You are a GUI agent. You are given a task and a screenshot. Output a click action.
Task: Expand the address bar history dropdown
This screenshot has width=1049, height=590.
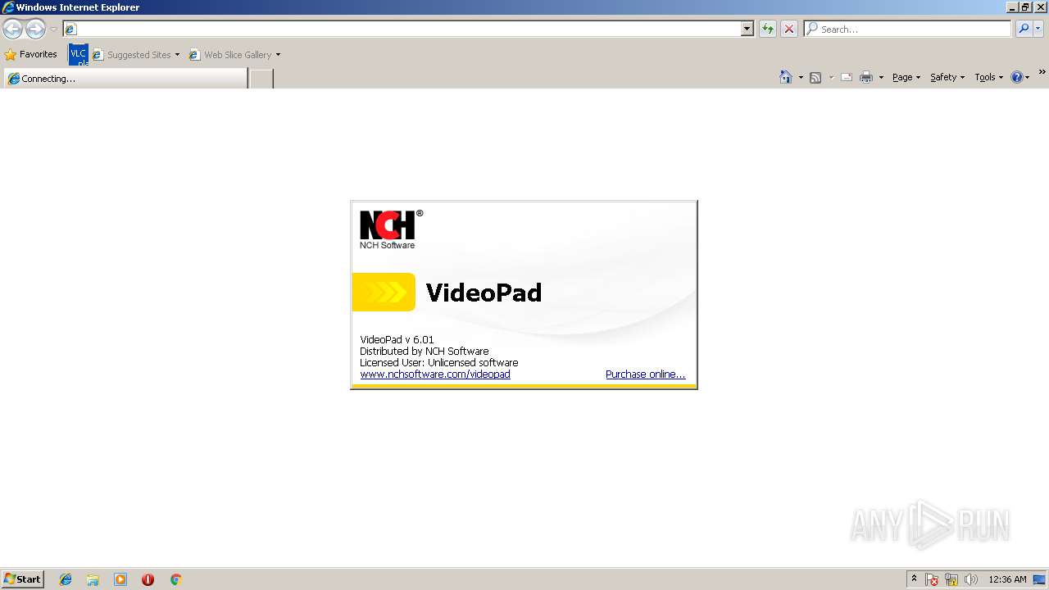pos(747,29)
